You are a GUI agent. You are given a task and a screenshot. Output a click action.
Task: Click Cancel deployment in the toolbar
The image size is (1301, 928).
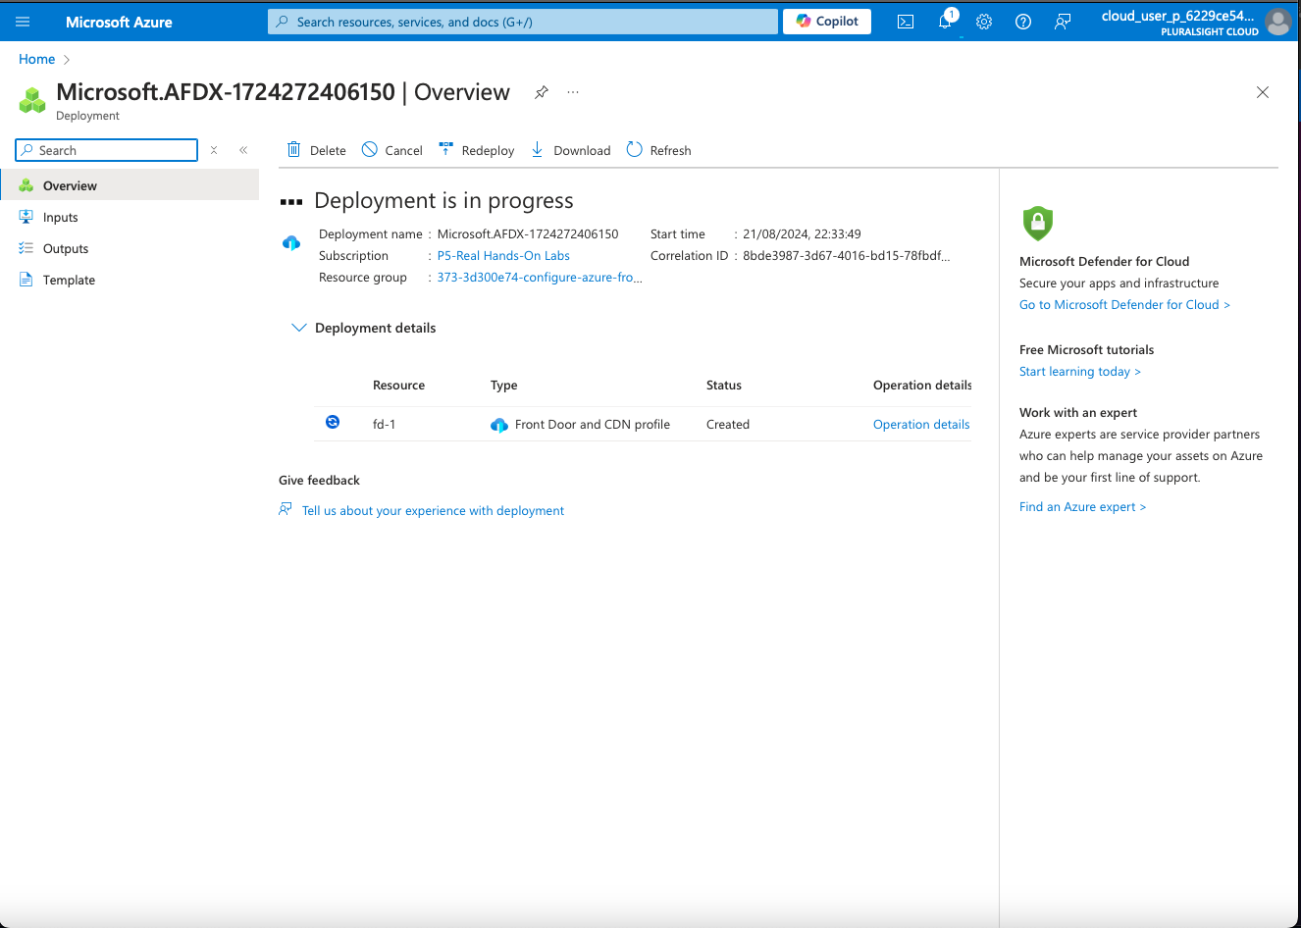pyautogui.click(x=391, y=150)
